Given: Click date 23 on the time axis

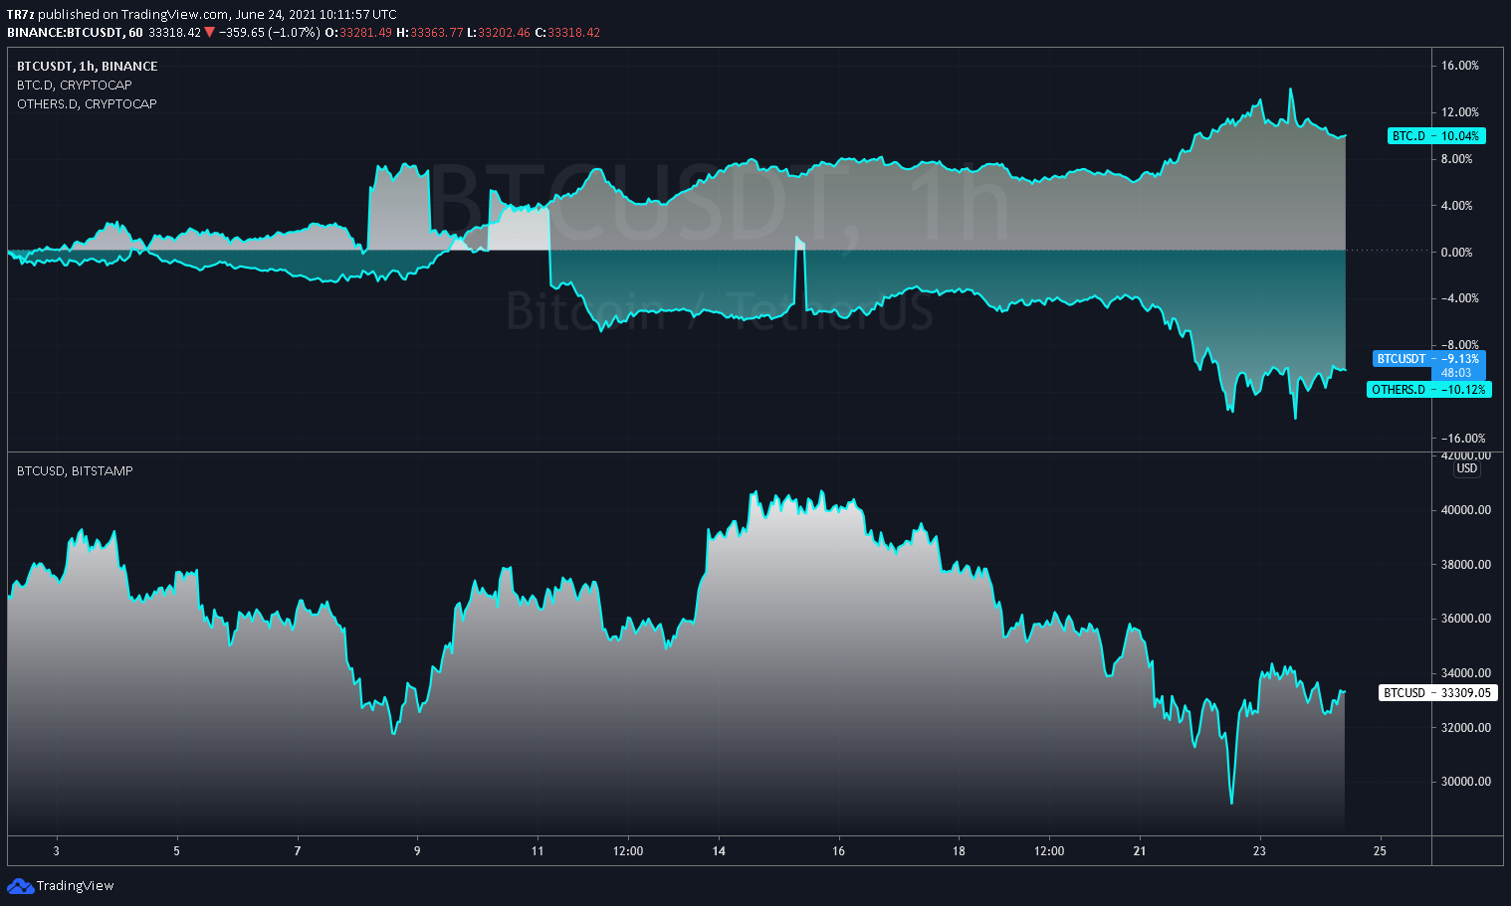Looking at the screenshot, I should coord(1260,851).
